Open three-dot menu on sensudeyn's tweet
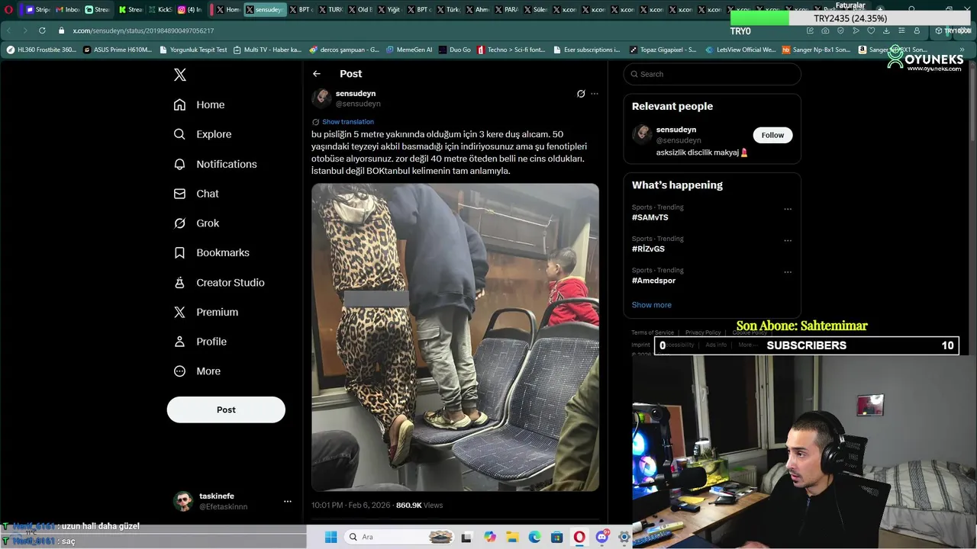Screen dimensions: 977x549 595,94
